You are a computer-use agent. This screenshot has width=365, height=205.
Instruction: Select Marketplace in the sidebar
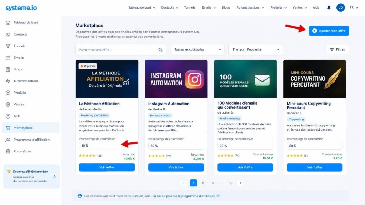31,128
